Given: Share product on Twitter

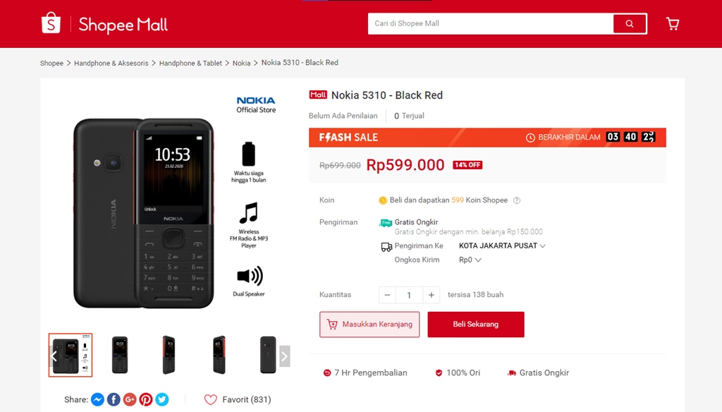Looking at the screenshot, I should tap(162, 399).
